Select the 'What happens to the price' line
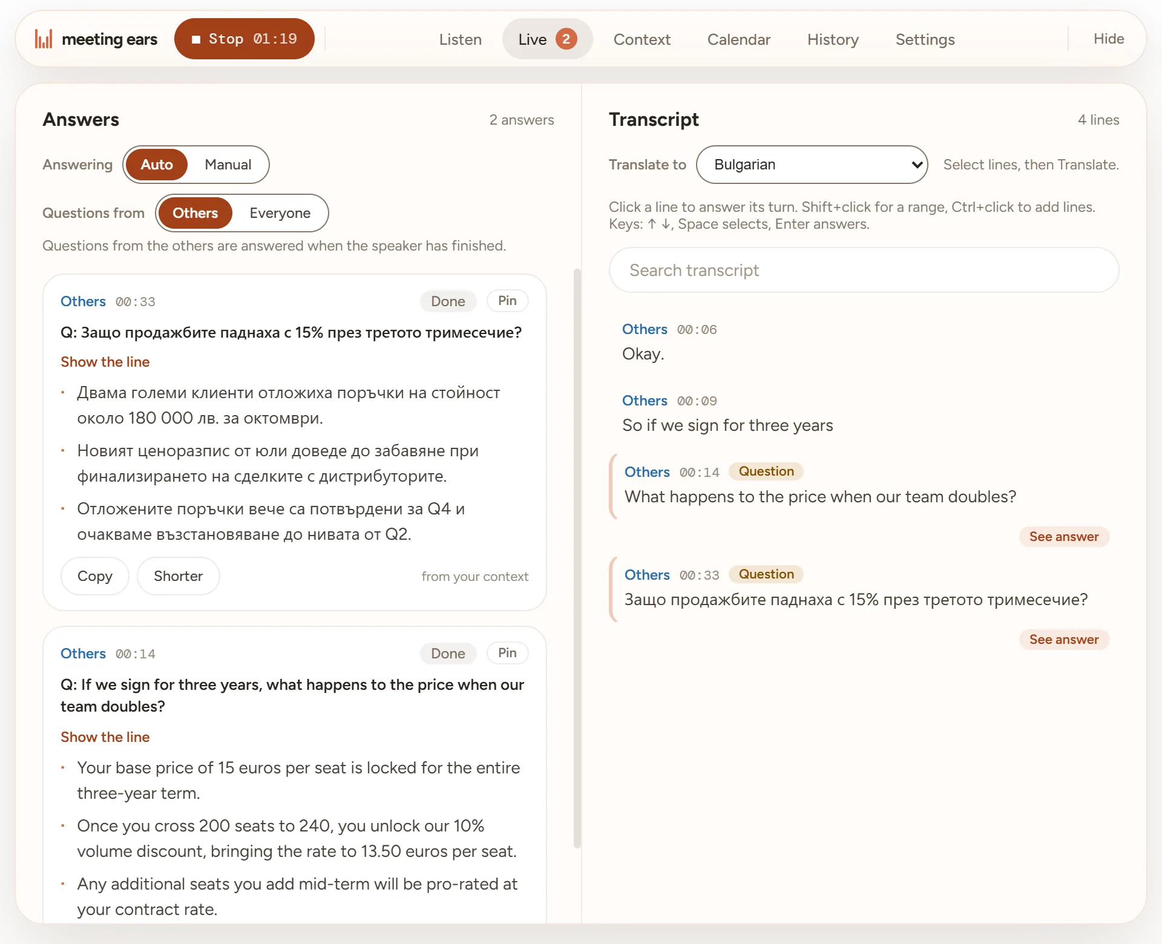 (864, 486)
